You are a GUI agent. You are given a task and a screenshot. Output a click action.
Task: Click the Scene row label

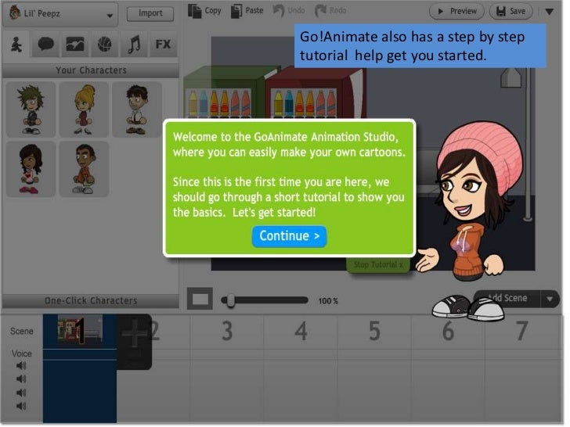[22, 332]
